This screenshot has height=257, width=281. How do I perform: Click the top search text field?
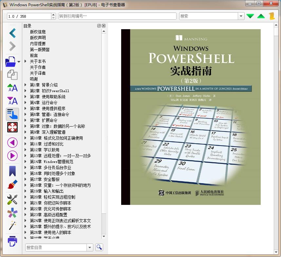(x=209, y=16)
